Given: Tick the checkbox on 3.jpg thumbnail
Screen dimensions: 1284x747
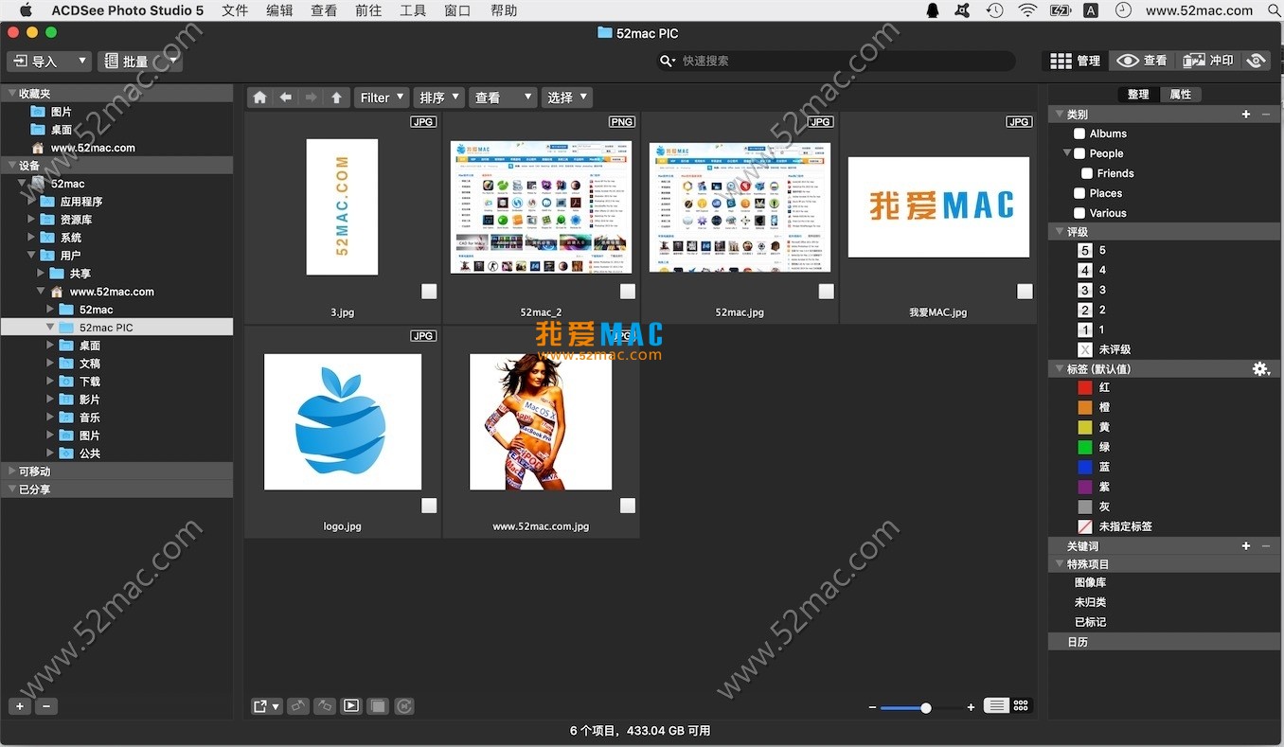Looking at the screenshot, I should click(429, 292).
